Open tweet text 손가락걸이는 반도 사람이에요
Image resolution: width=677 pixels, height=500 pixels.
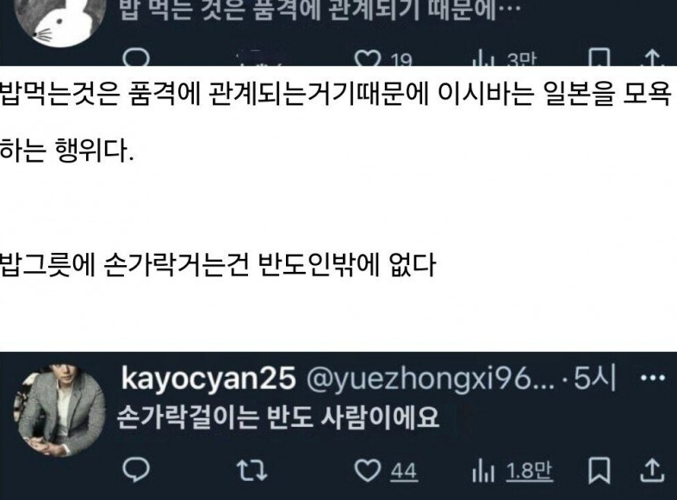point(278,417)
